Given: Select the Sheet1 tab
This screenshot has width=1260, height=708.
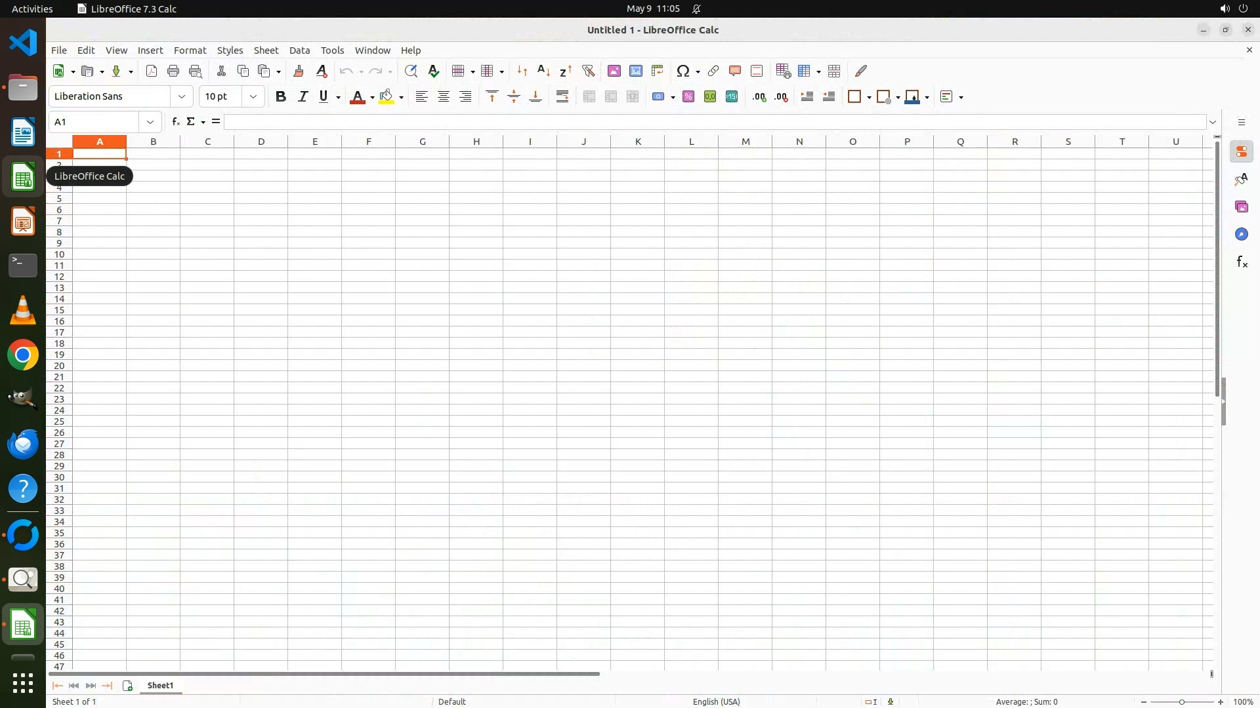Looking at the screenshot, I should (x=160, y=686).
